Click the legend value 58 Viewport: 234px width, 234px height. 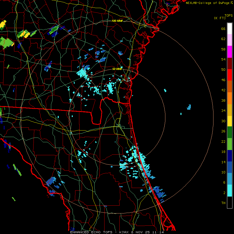[x=223, y=49]
